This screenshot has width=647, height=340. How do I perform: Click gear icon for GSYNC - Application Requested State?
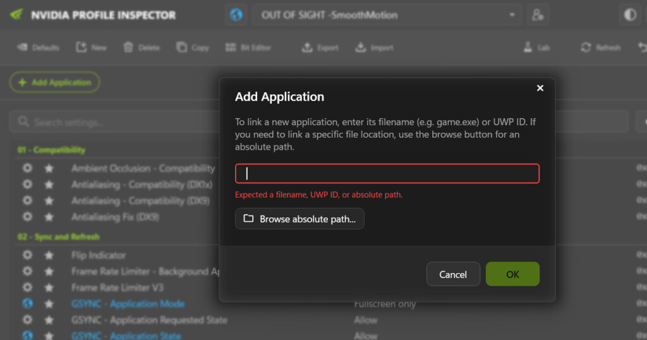coord(27,320)
